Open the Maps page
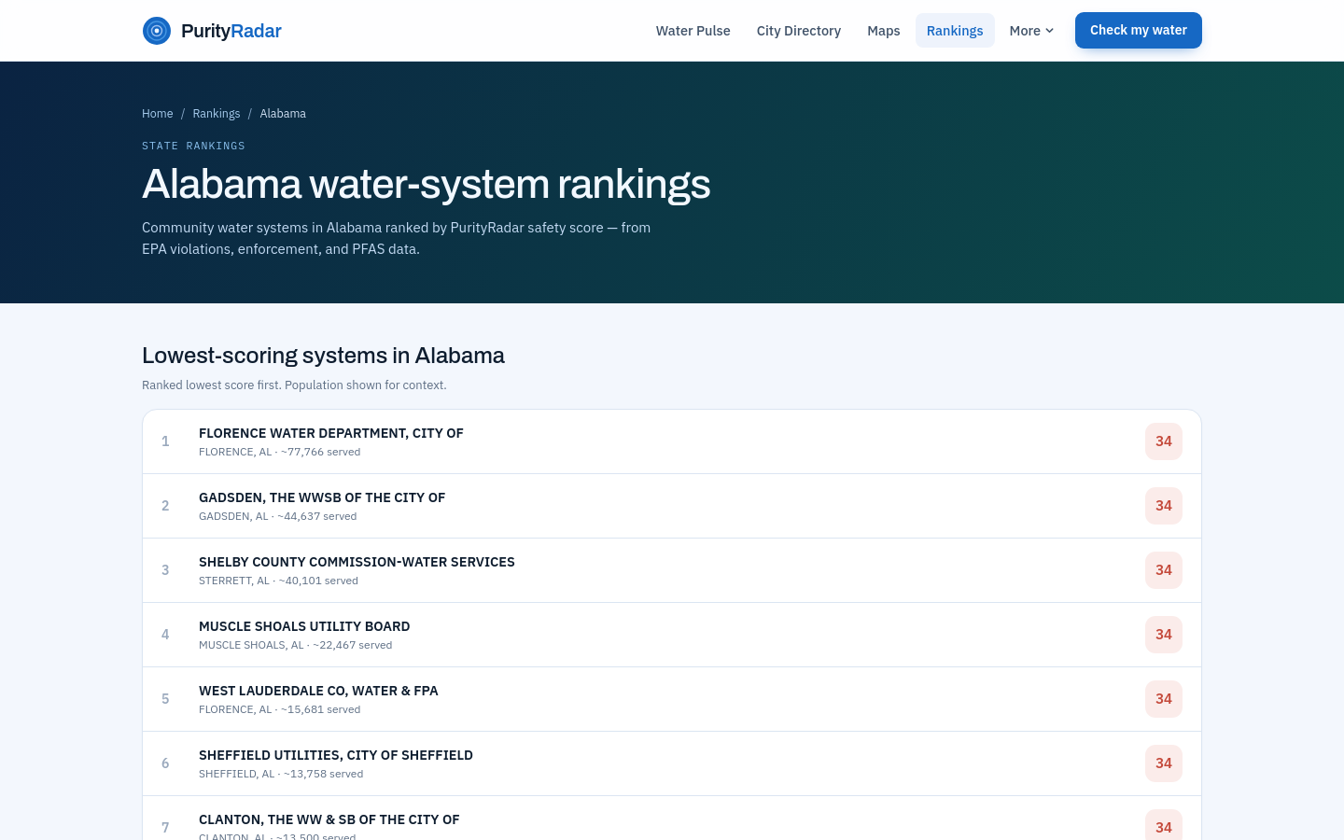 point(884,31)
